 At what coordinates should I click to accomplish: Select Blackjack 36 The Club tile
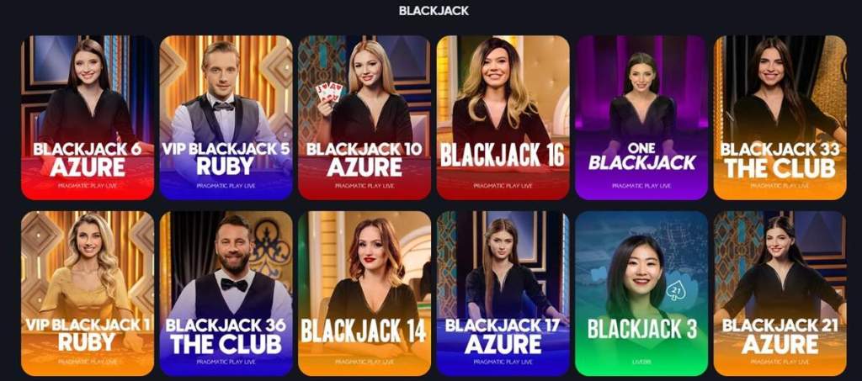pyautogui.click(x=226, y=294)
